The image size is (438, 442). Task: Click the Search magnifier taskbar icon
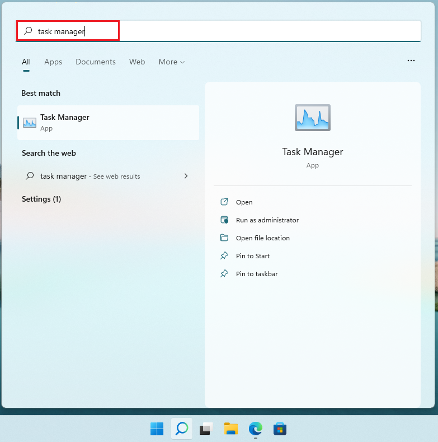point(181,429)
